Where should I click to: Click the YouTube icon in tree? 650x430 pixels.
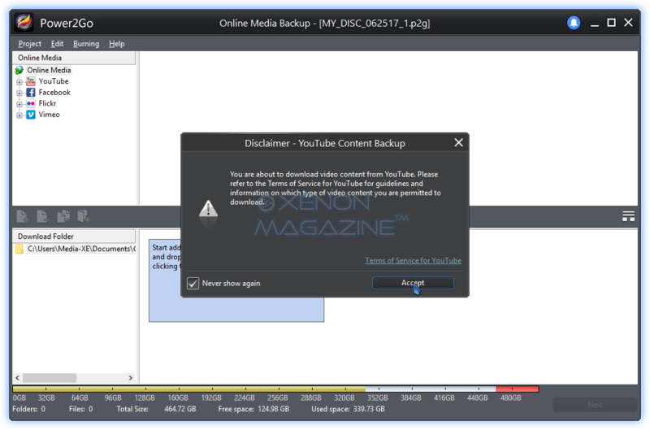[31, 81]
